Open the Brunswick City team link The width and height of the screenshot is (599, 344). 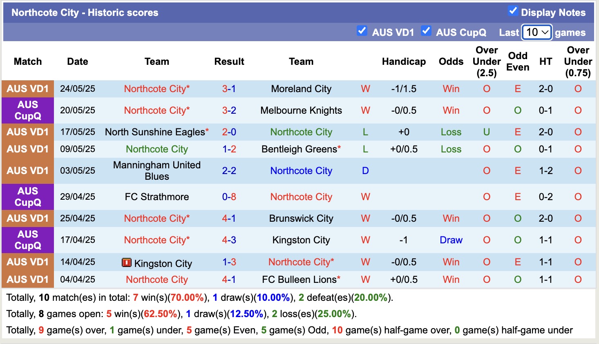pyautogui.click(x=301, y=218)
